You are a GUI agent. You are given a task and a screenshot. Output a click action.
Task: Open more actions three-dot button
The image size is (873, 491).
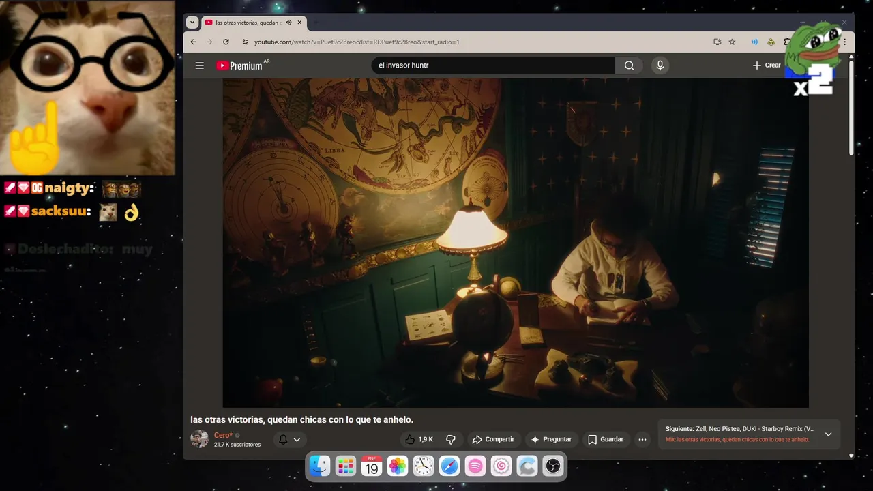click(x=642, y=439)
